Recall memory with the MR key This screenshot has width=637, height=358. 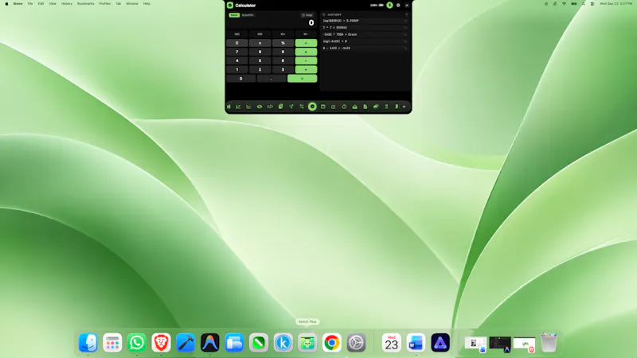tap(260, 34)
